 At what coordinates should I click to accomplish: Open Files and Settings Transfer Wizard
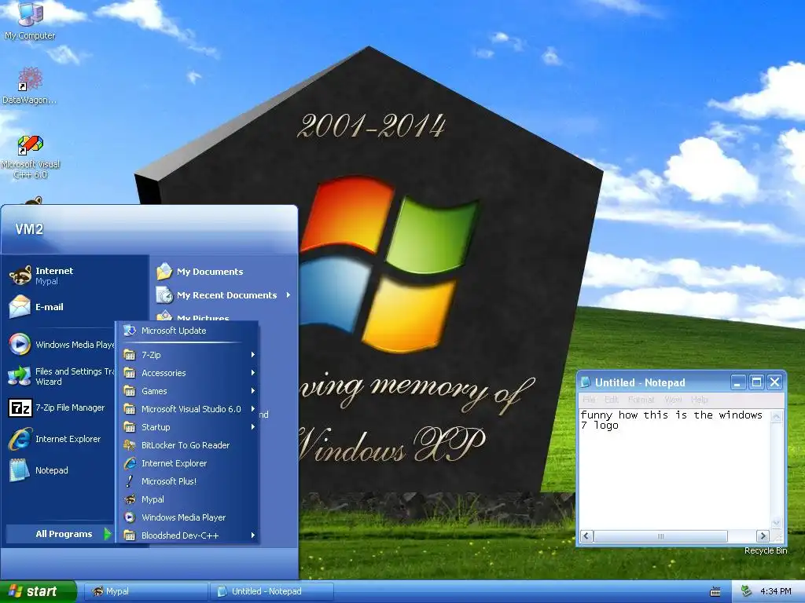coord(61,376)
